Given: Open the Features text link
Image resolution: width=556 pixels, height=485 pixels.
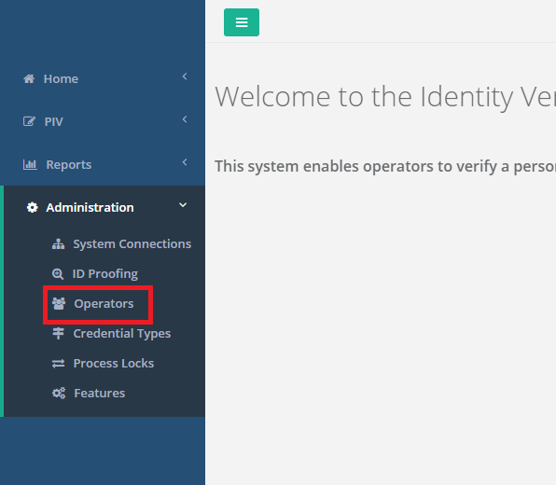Looking at the screenshot, I should pos(100,394).
